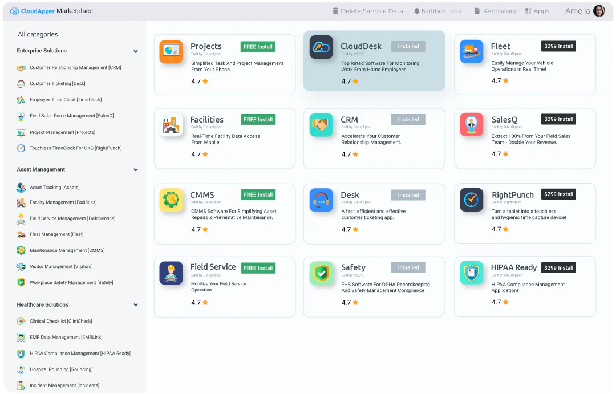This screenshot has width=616, height=394.
Task: Click $299 Install for RightPunch
Action: click(558, 194)
